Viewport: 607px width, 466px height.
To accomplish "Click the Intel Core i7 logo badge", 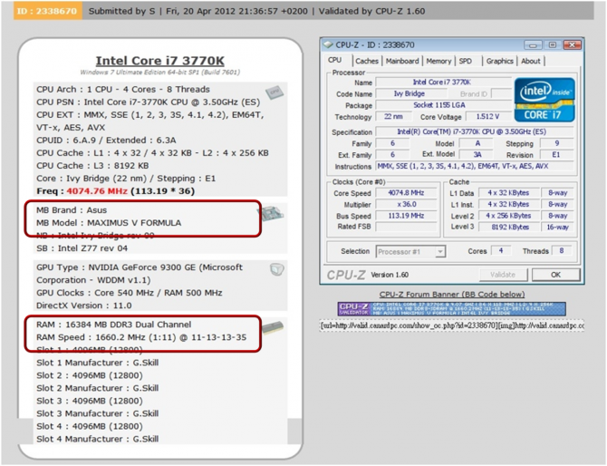I will tap(544, 100).
